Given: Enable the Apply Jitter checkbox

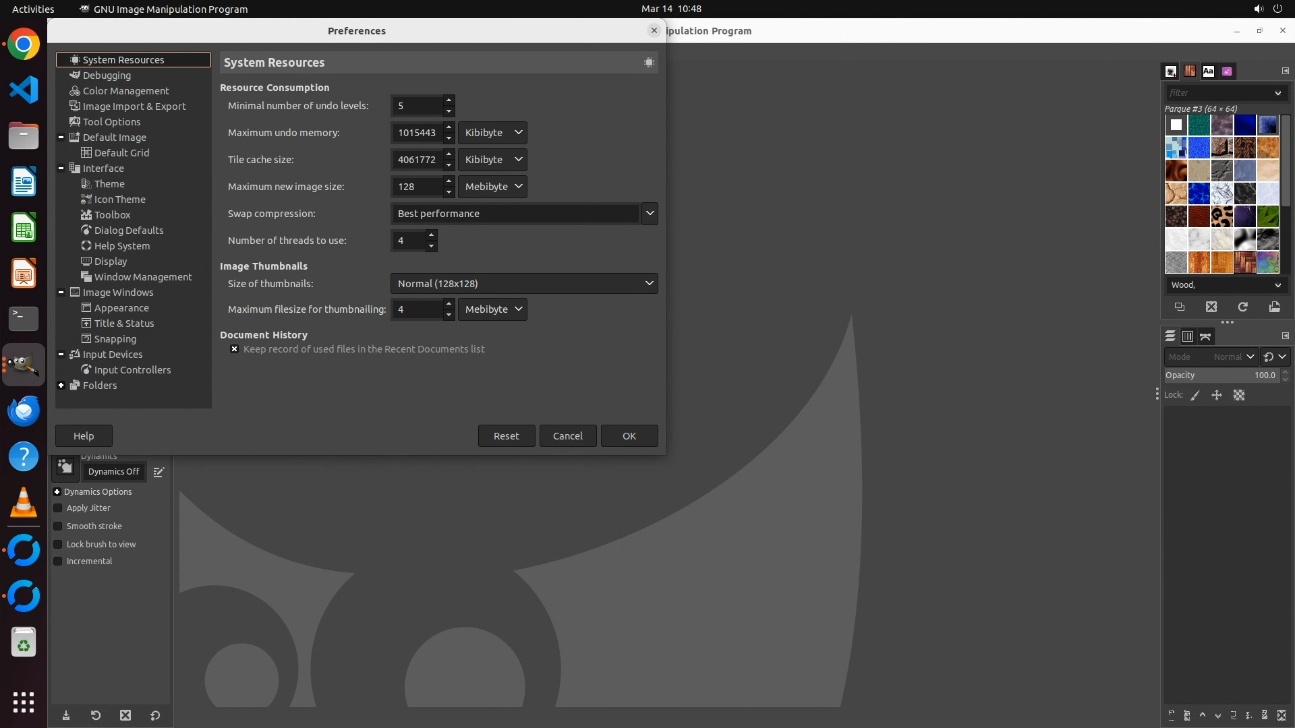Looking at the screenshot, I should pyautogui.click(x=58, y=508).
